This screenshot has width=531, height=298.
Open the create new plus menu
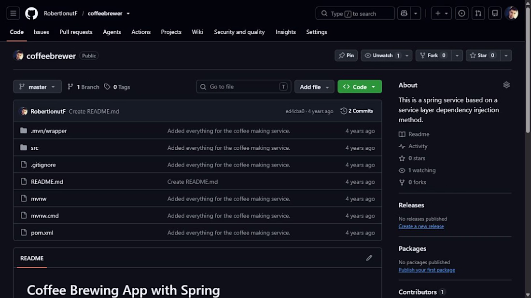(x=441, y=13)
